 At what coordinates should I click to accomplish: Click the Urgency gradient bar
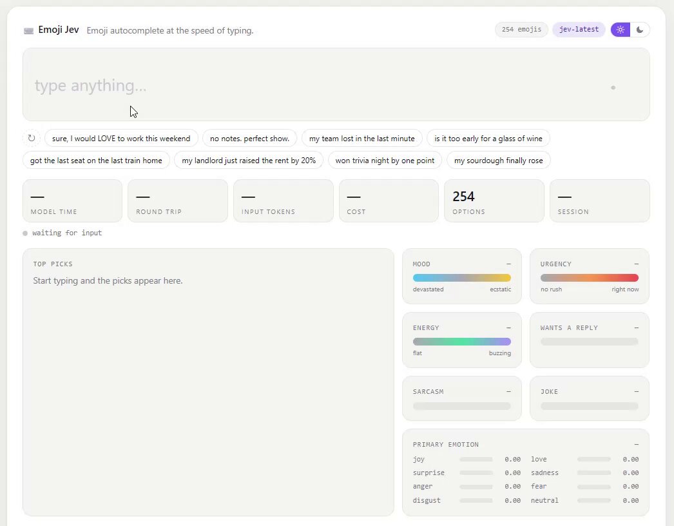(x=590, y=278)
